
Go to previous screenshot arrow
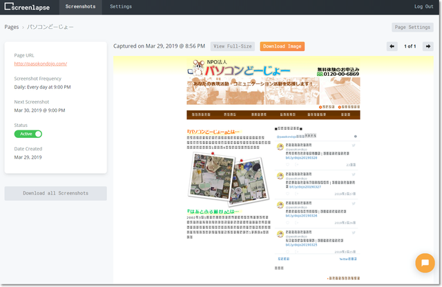(392, 46)
